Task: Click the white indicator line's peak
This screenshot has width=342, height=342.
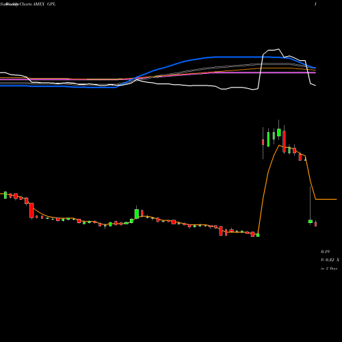Action: pyautogui.click(x=278, y=49)
